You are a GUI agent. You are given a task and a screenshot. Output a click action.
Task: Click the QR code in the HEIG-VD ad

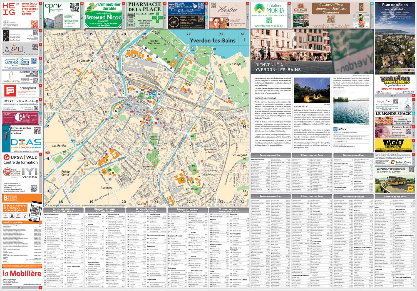tap(34, 24)
